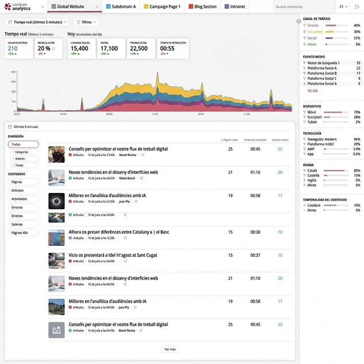Click filter funnel icon next to Directo
This screenshot has height=364, width=364.
(x=304, y=25)
